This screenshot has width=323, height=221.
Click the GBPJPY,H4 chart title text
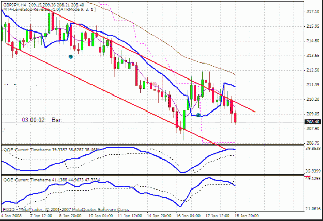coord(44,4)
